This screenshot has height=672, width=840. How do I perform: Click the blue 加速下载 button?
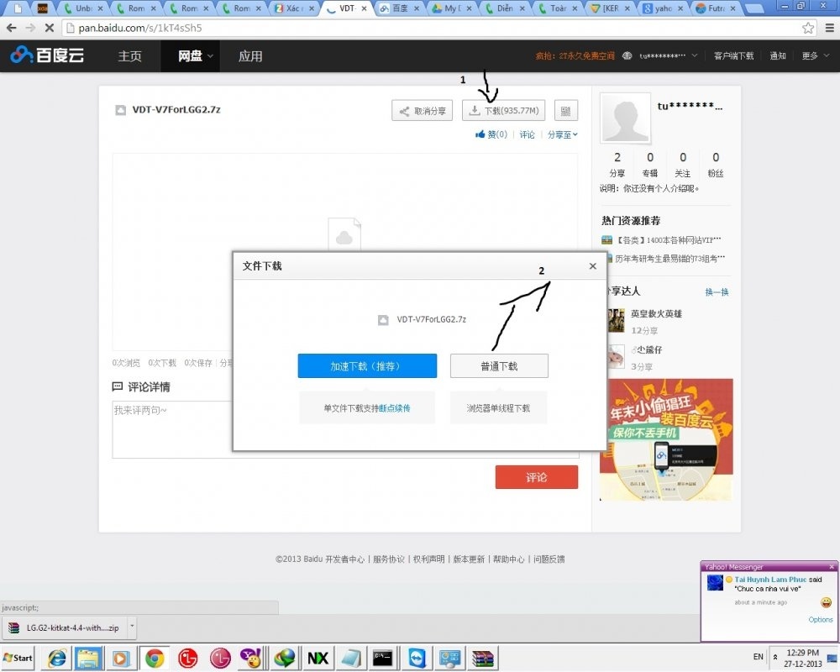[x=367, y=366]
